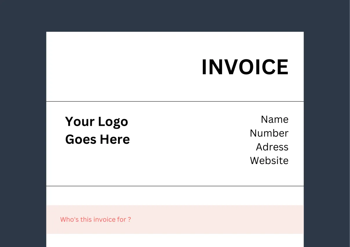Viewport: 350px width, 247px height.
Task: Click the dark background above the page
Action: pos(175,16)
